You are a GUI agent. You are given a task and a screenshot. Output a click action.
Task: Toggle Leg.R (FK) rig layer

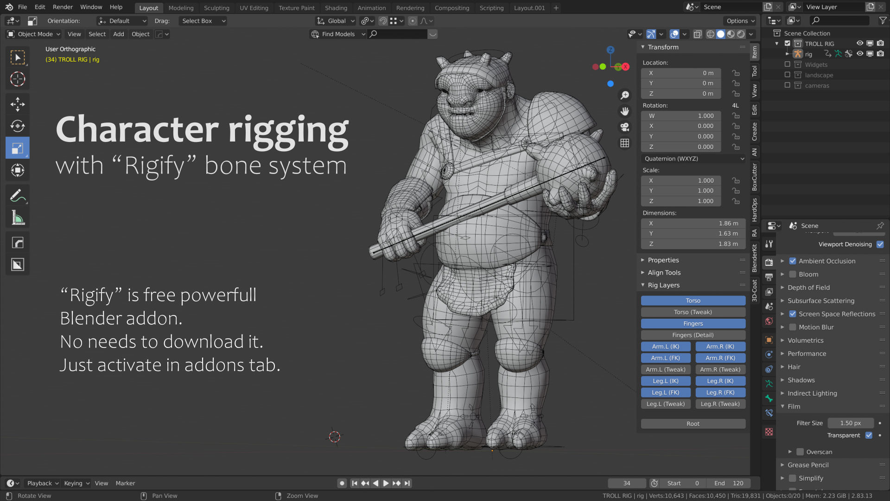pos(720,392)
